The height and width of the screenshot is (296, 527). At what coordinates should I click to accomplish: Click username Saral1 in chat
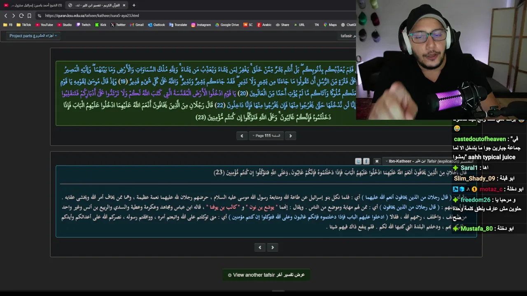tap(469, 168)
